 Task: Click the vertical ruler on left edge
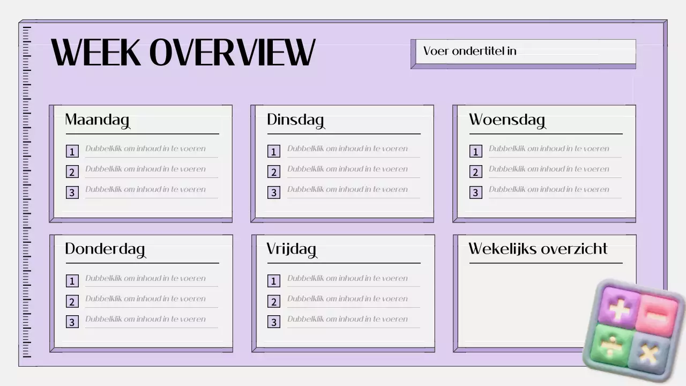[26, 193]
